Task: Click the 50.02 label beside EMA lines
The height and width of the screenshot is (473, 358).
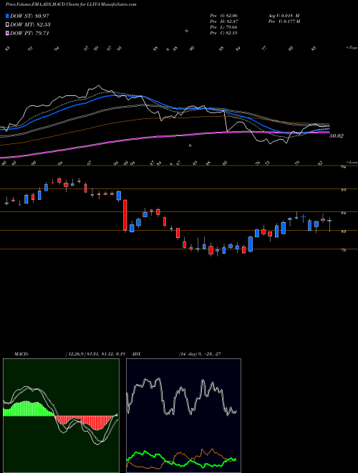Action: tap(336, 136)
